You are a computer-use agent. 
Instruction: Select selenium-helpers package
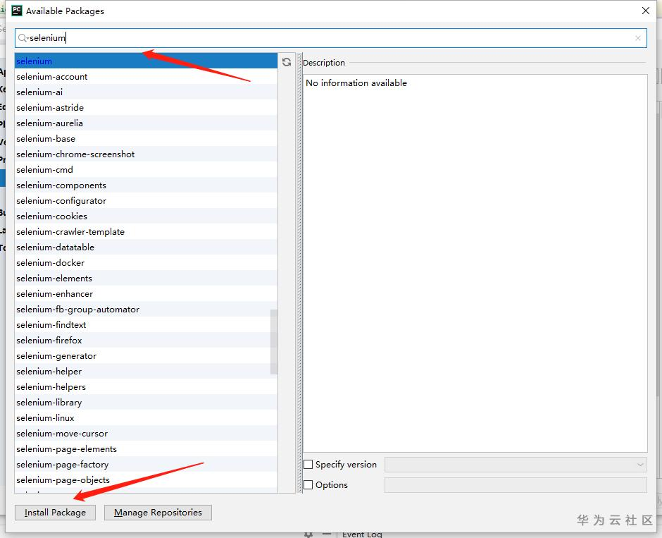pyautogui.click(x=146, y=386)
